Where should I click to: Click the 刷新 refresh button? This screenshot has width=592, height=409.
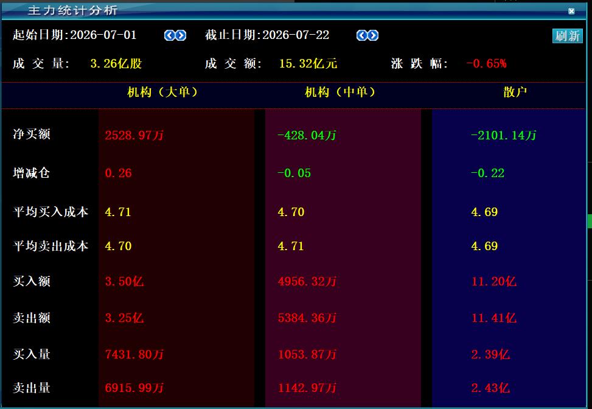[x=568, y=36]
